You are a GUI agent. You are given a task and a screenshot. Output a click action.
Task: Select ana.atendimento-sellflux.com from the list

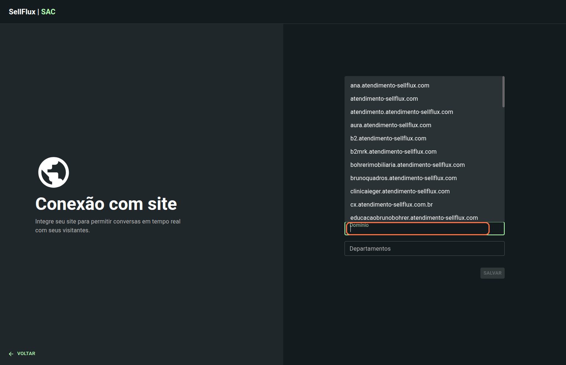(x=390, y=86)
